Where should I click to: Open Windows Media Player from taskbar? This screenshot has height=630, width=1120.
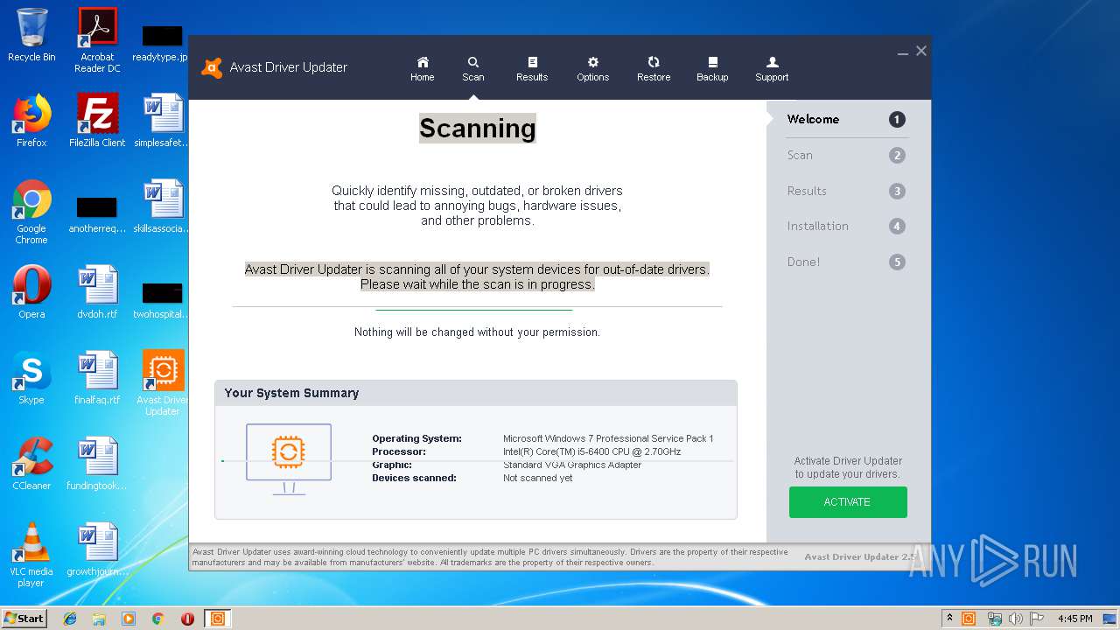click(129, 619)
